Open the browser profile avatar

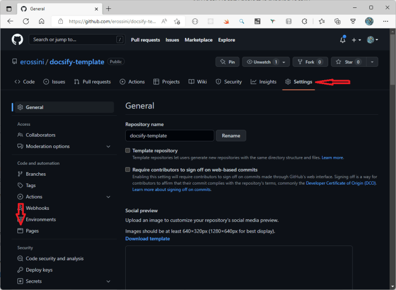tap(369, 21)
